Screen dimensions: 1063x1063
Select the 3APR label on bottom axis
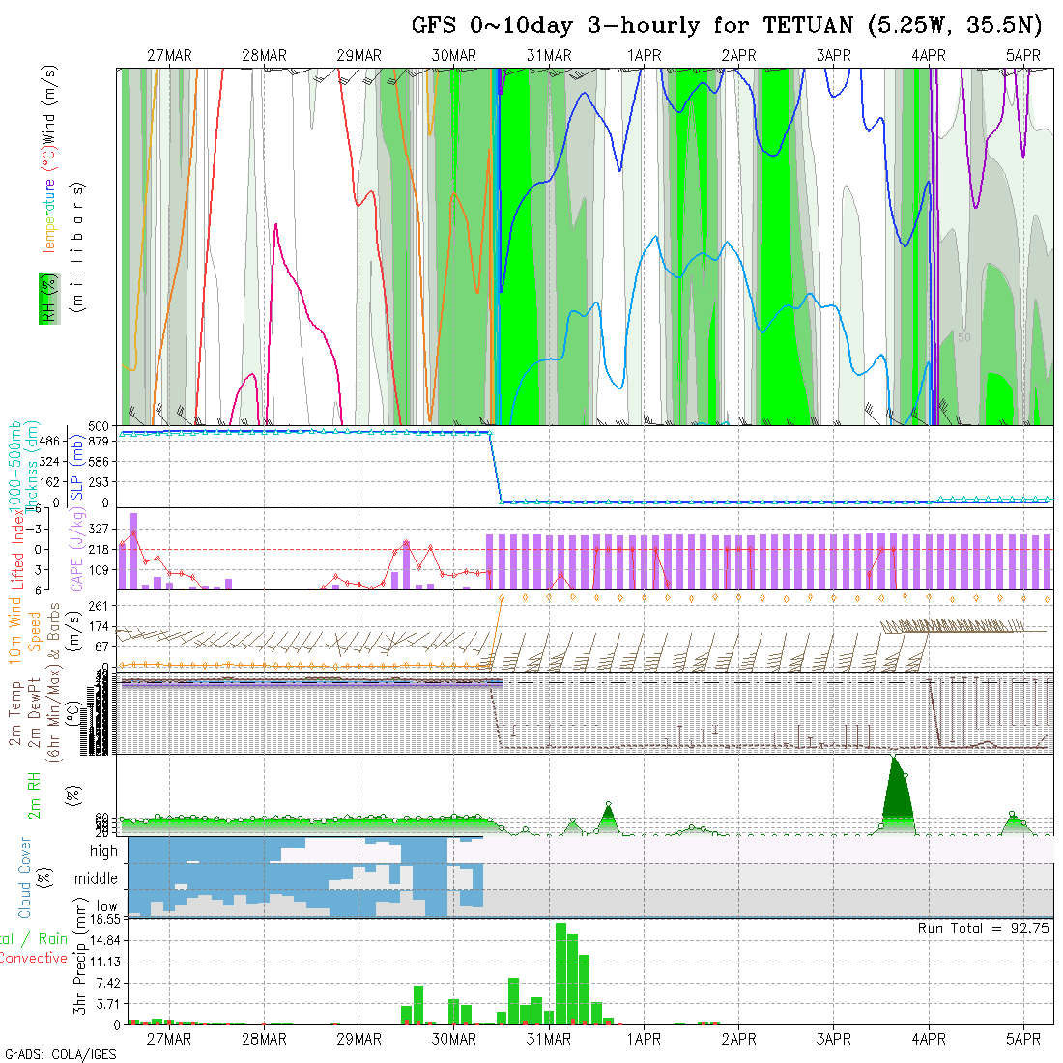coord(833,1039)
